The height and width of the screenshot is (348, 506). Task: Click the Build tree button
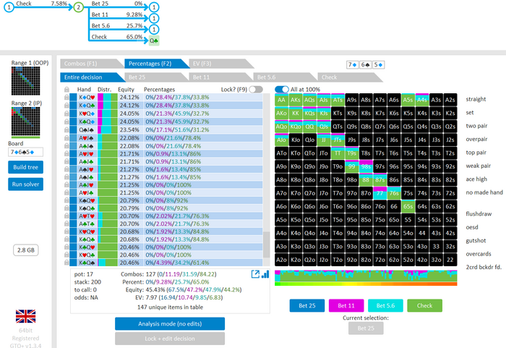pos(25,167)
